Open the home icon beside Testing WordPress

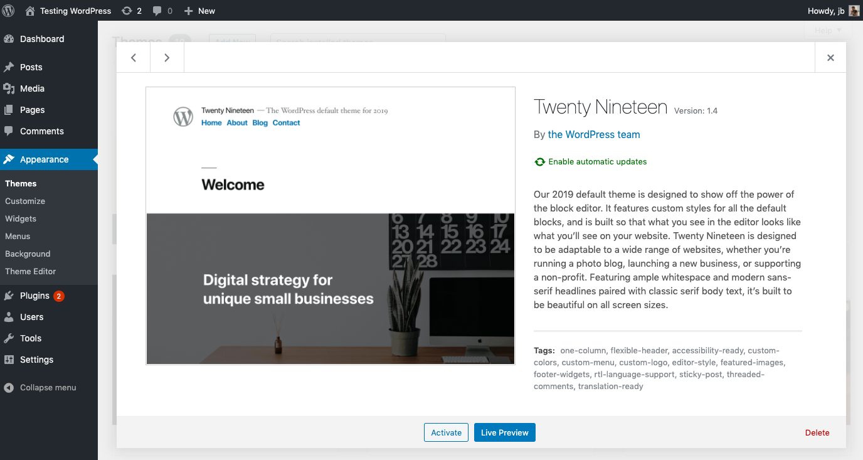click(x=30, y=11)
